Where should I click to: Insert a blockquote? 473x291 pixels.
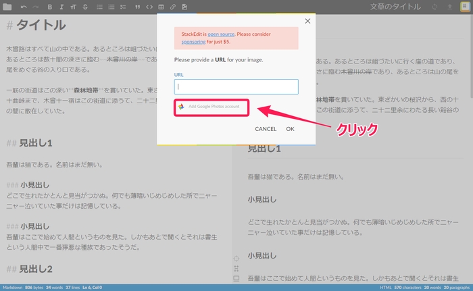[x=138, y=7]
